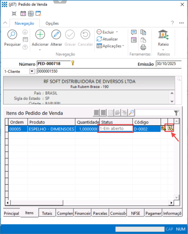Click the horizontal scrollbar right arrow in grid
The width and height of the screenshot is (188, 234).
point(171,202)
